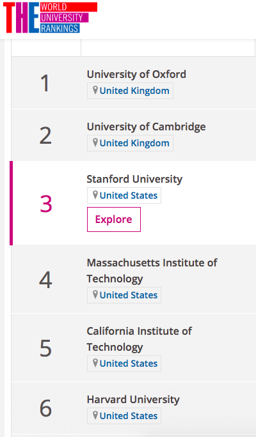Follow United Kingdom link under Oxford
256x437 pixels.
click(134, 91)
